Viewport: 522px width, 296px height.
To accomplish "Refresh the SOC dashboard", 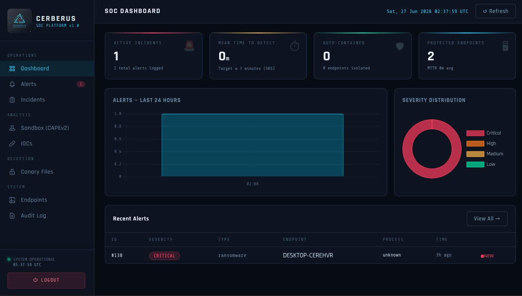I will 495,11.
